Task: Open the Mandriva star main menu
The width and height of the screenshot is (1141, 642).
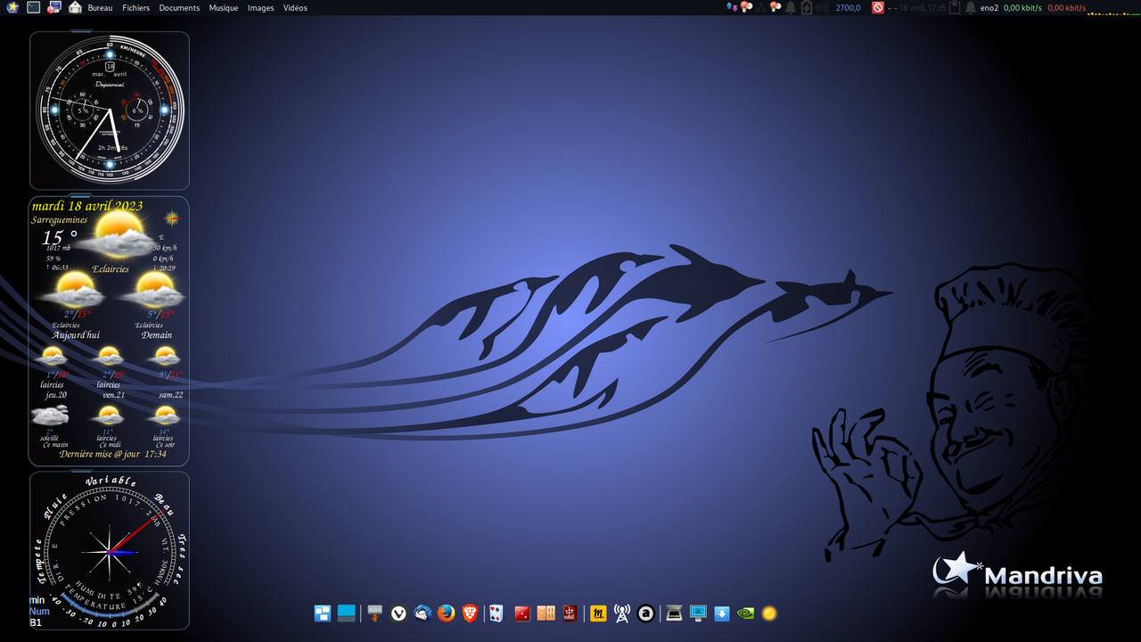Action: (x=12, y=7)
